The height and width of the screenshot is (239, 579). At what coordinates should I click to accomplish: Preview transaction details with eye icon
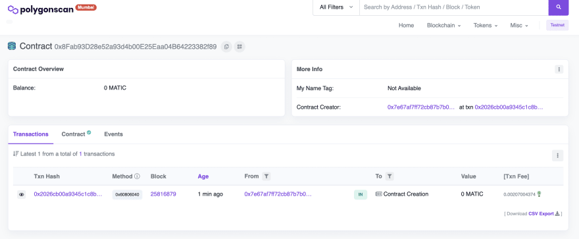[x=22, y=194]
